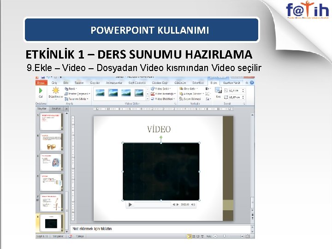Click the notes area 'Not eklemek için tıklatın'
The width and height of the screenshot is (332, 249).
pyautogui.click(x=92, y=229)
